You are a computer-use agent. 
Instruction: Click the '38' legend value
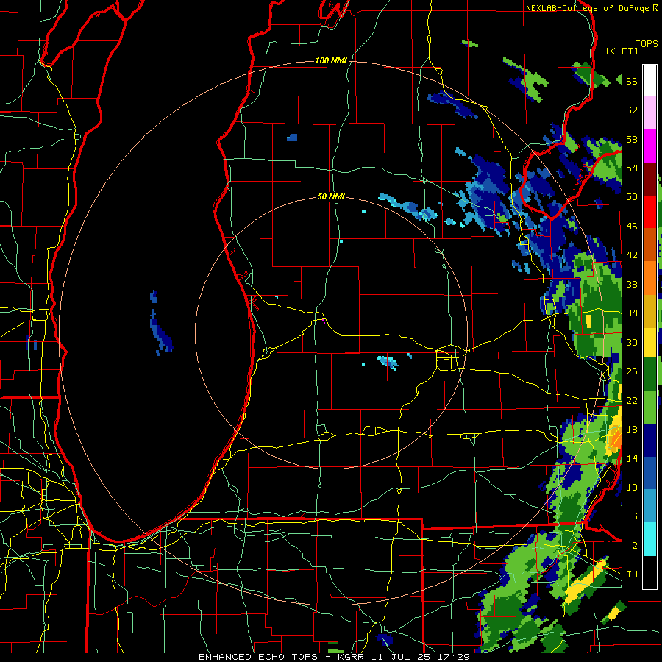click(x=632, y=284)
